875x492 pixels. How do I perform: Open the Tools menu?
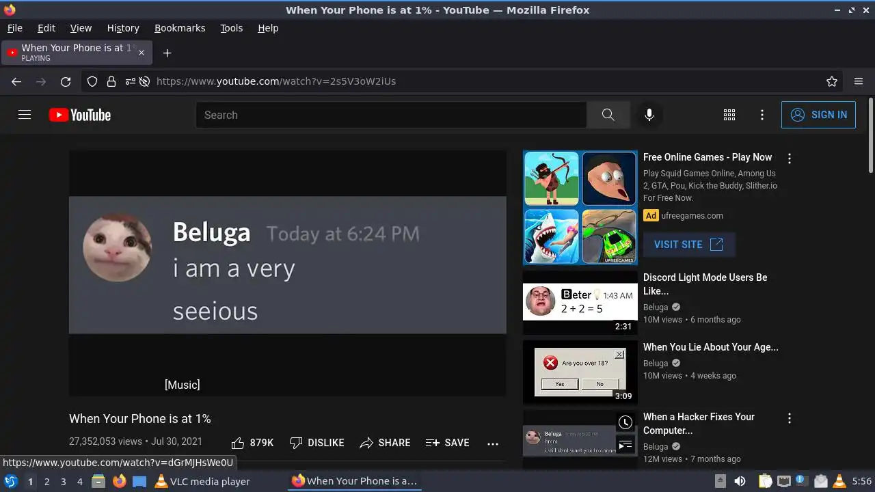pyautogui.click(x=231, y=28)
